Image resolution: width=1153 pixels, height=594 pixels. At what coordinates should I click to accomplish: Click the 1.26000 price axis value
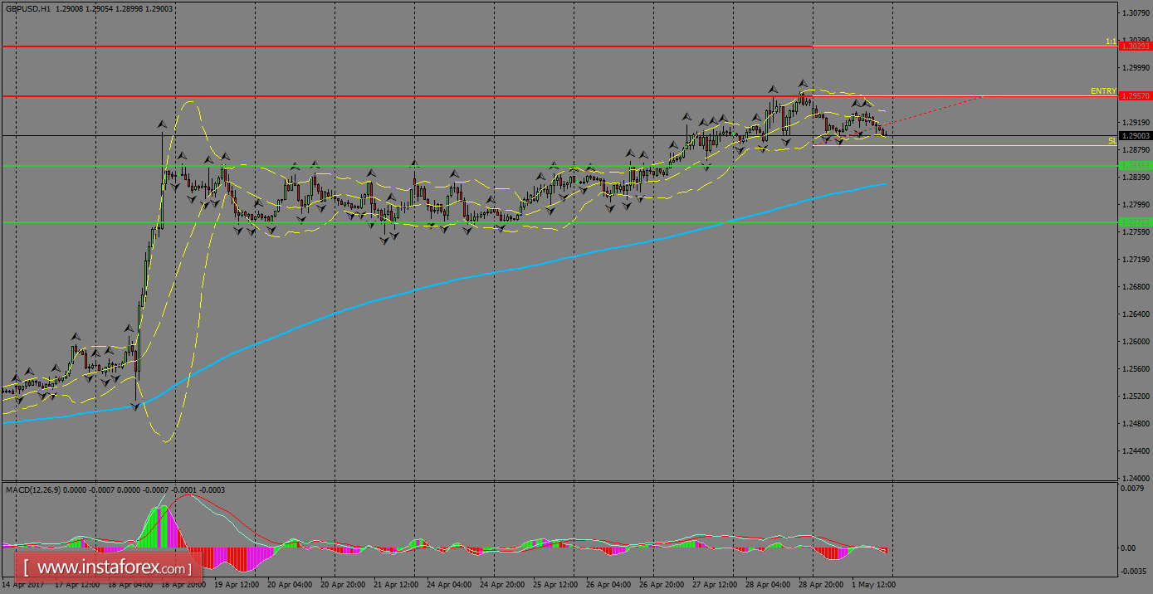[1135, 342]
